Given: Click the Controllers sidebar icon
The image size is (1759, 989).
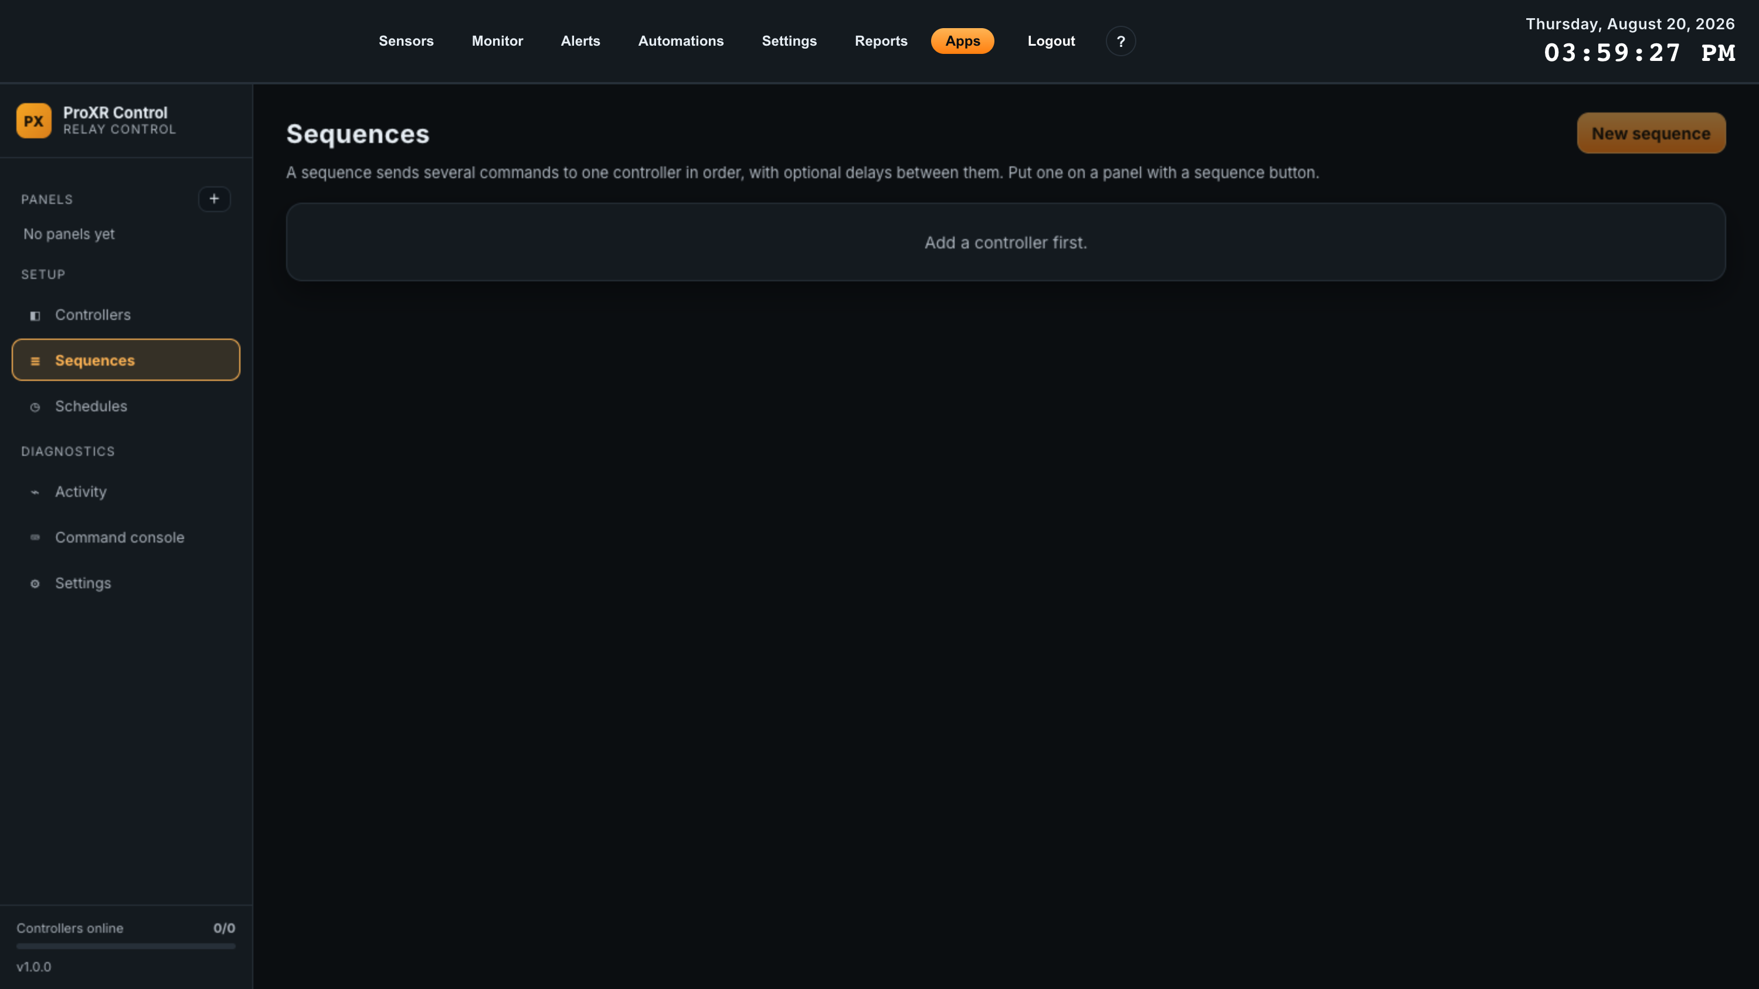Looking at the screenshot, I should coord(35,315).
